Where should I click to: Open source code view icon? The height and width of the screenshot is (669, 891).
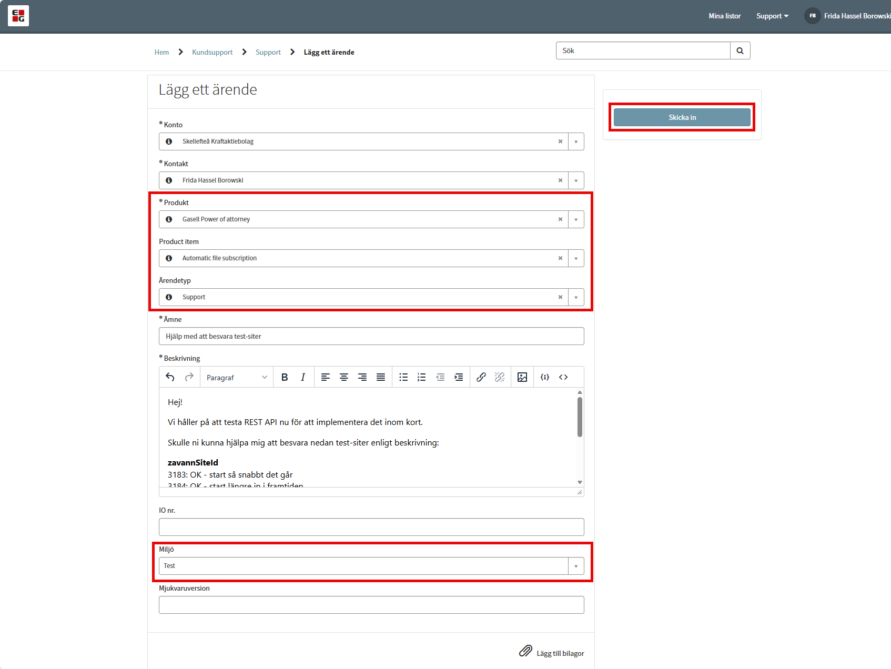pyautogui.click(x=563, y=377)
